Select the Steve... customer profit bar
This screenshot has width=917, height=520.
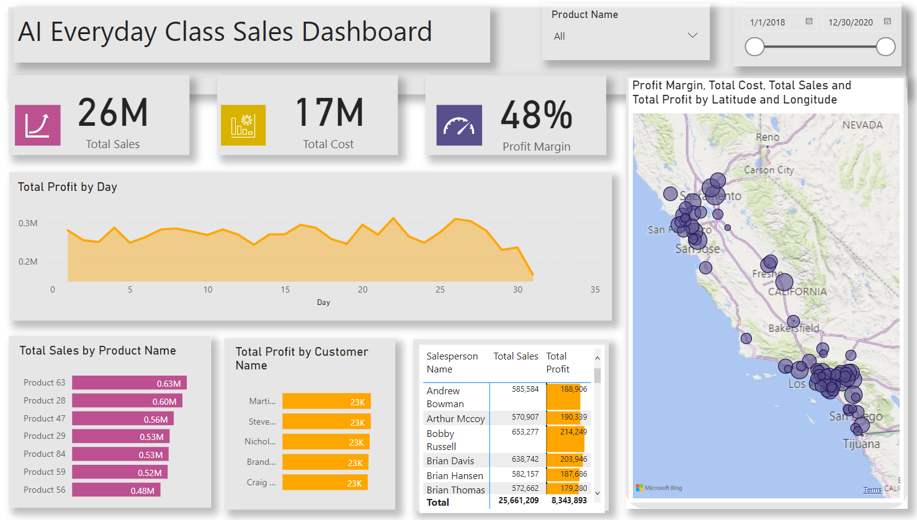326,421
